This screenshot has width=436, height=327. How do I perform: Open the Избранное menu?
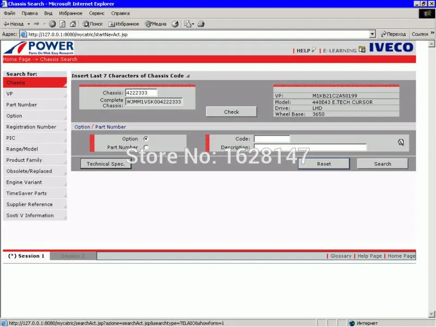click(x=71, y=13)
